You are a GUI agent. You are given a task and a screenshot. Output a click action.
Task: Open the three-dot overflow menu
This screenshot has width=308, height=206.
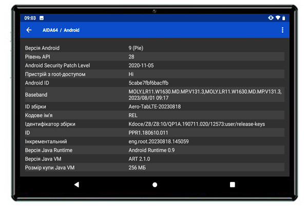point(282,30)
